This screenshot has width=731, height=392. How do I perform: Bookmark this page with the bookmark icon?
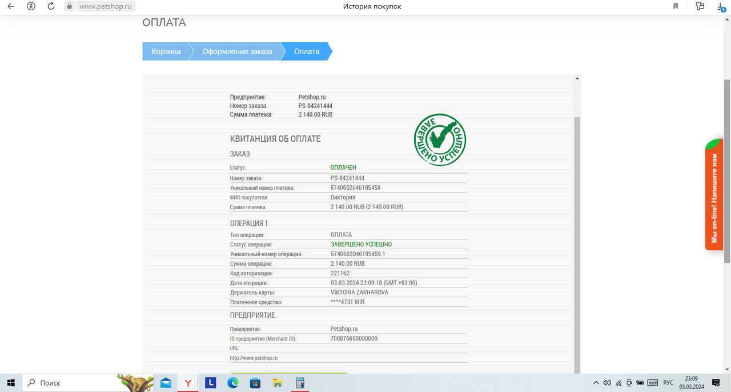(x=676, y=6)
